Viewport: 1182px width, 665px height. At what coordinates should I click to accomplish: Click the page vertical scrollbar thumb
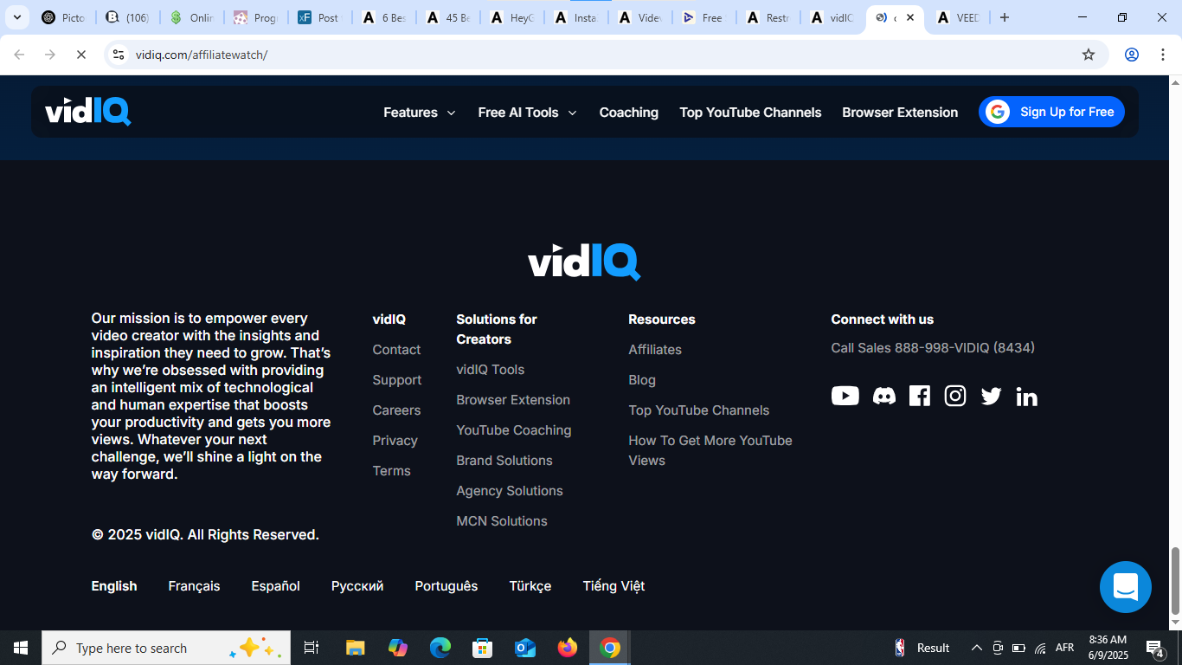coord(1175,580)
